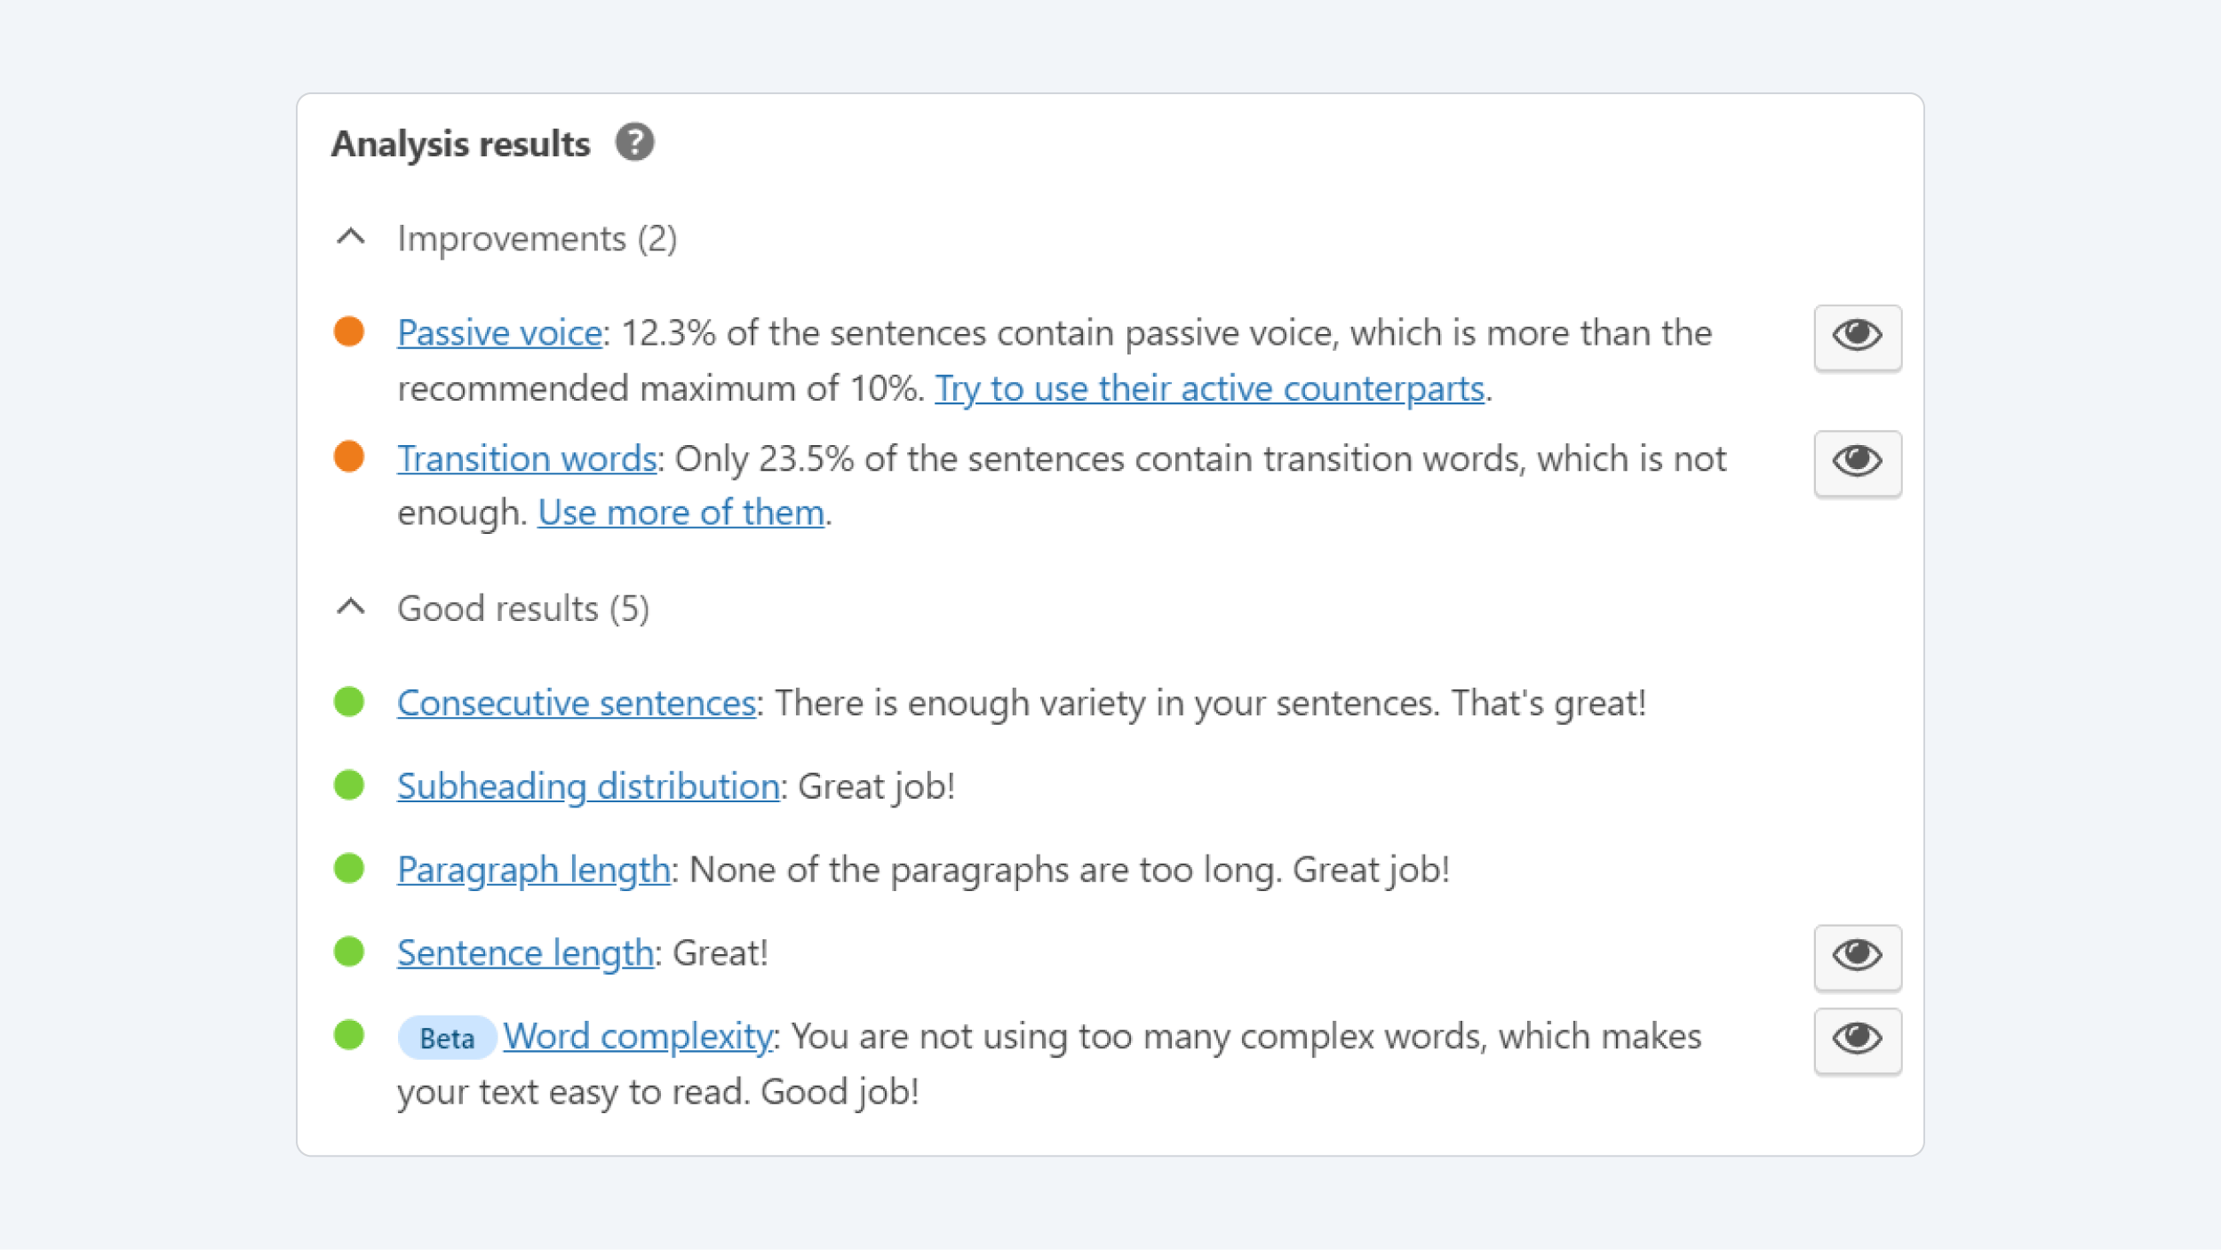Viewport: 2221px width, 1250px height.
Task: Open the Subheading distribution link
Action: [588, 785]
